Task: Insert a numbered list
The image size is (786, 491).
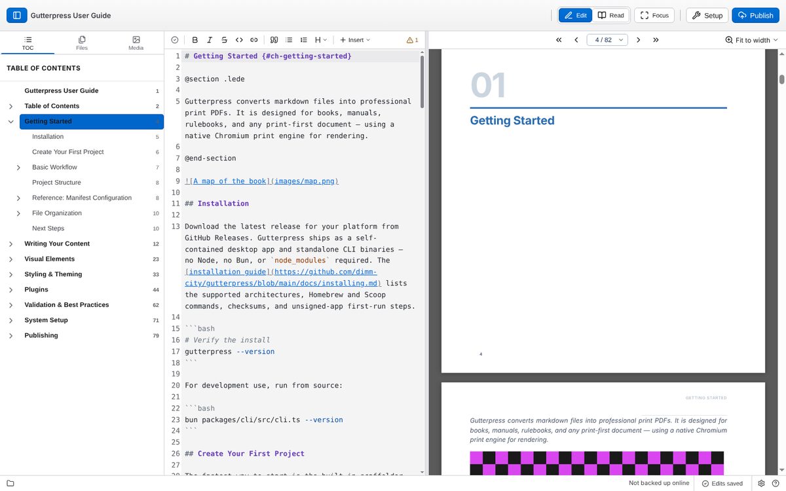Action: (x=303, y=40)
